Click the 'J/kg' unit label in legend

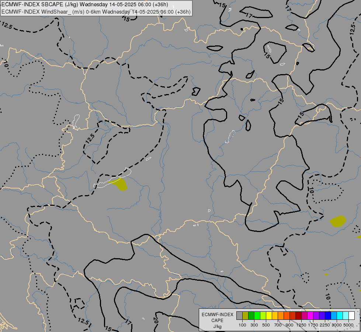217,326
